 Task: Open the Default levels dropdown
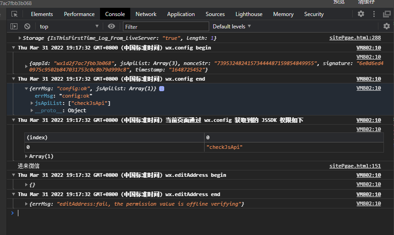[x=232, y=27]
